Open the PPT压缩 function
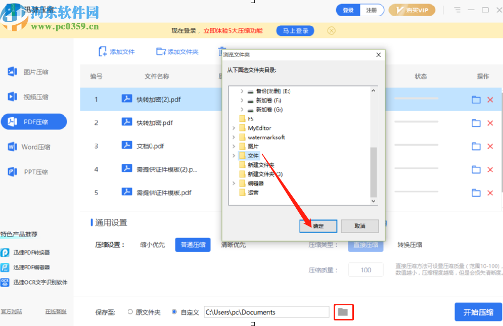The width and height of the screenshot is (503, 326). [34, 171]
